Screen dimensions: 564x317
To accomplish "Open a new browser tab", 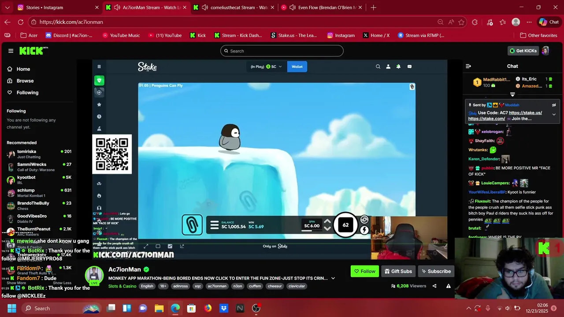I will pyautogui.click(x=374, y=7).
